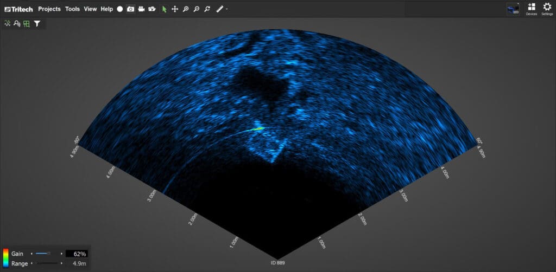Select the sonar 889 device thumbnail
This screenshot has width=556, height=272.
(x=513, y=9)
